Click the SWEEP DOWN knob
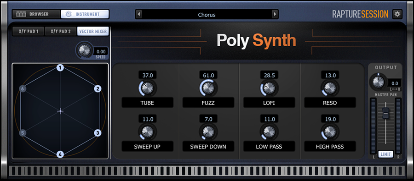This screenshot has width=414, height=181. 208,132
